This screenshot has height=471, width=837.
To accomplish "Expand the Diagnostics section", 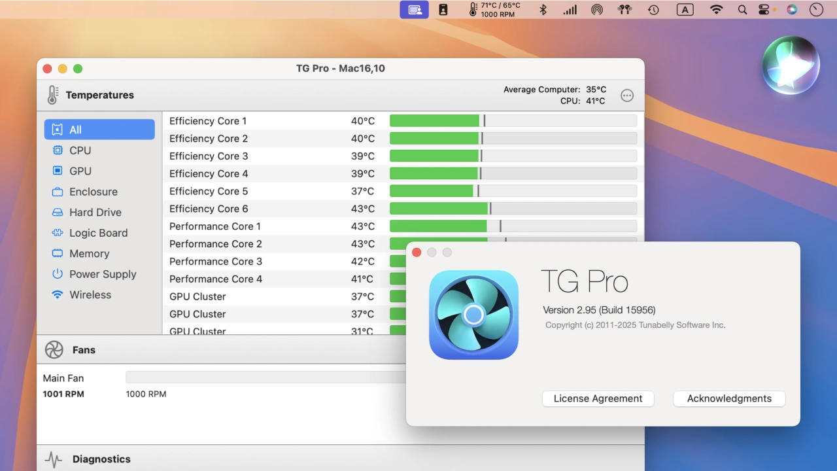I will [x=101, y=459].
